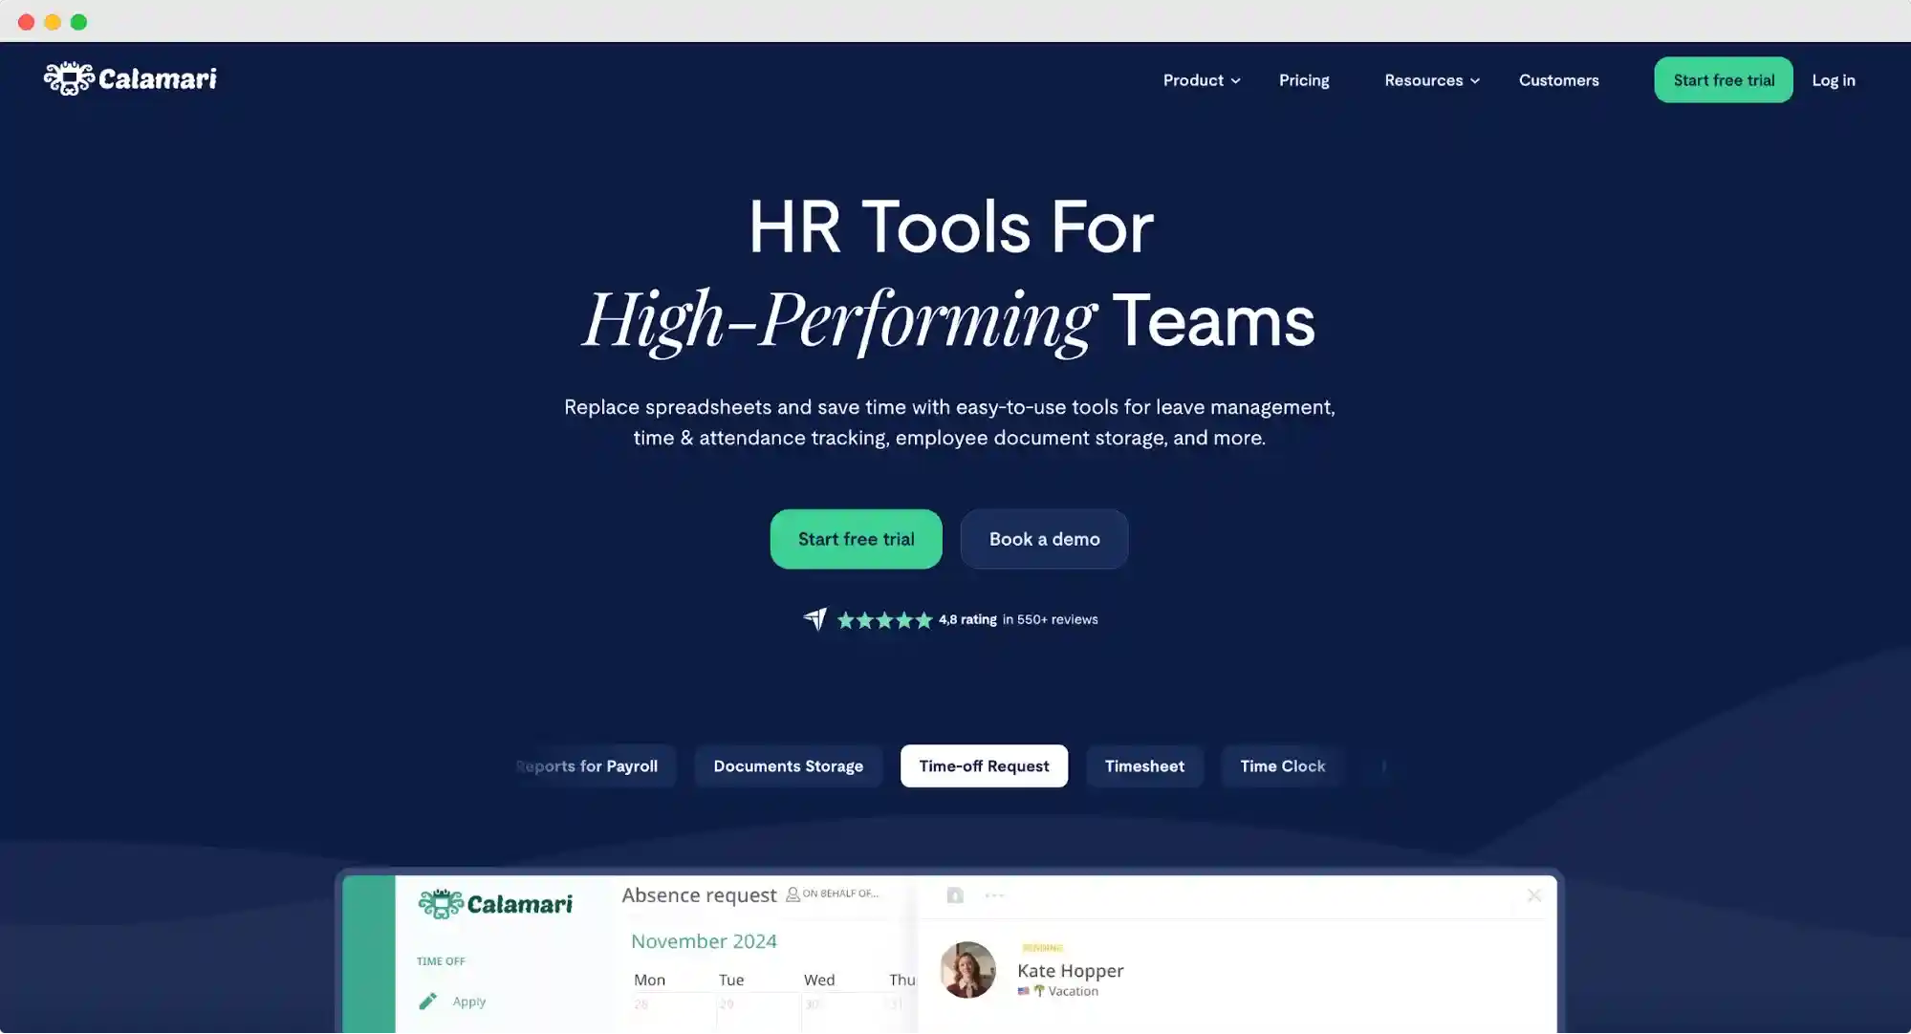The width and height of the screenshot is (1911, 1034).
Task: Click the Calamari logo in the app preview
Action: click(495, 904)
